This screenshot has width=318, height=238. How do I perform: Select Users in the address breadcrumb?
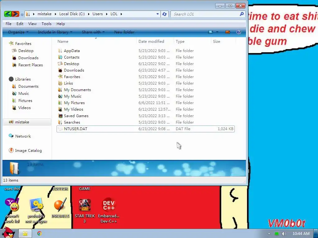98,14
